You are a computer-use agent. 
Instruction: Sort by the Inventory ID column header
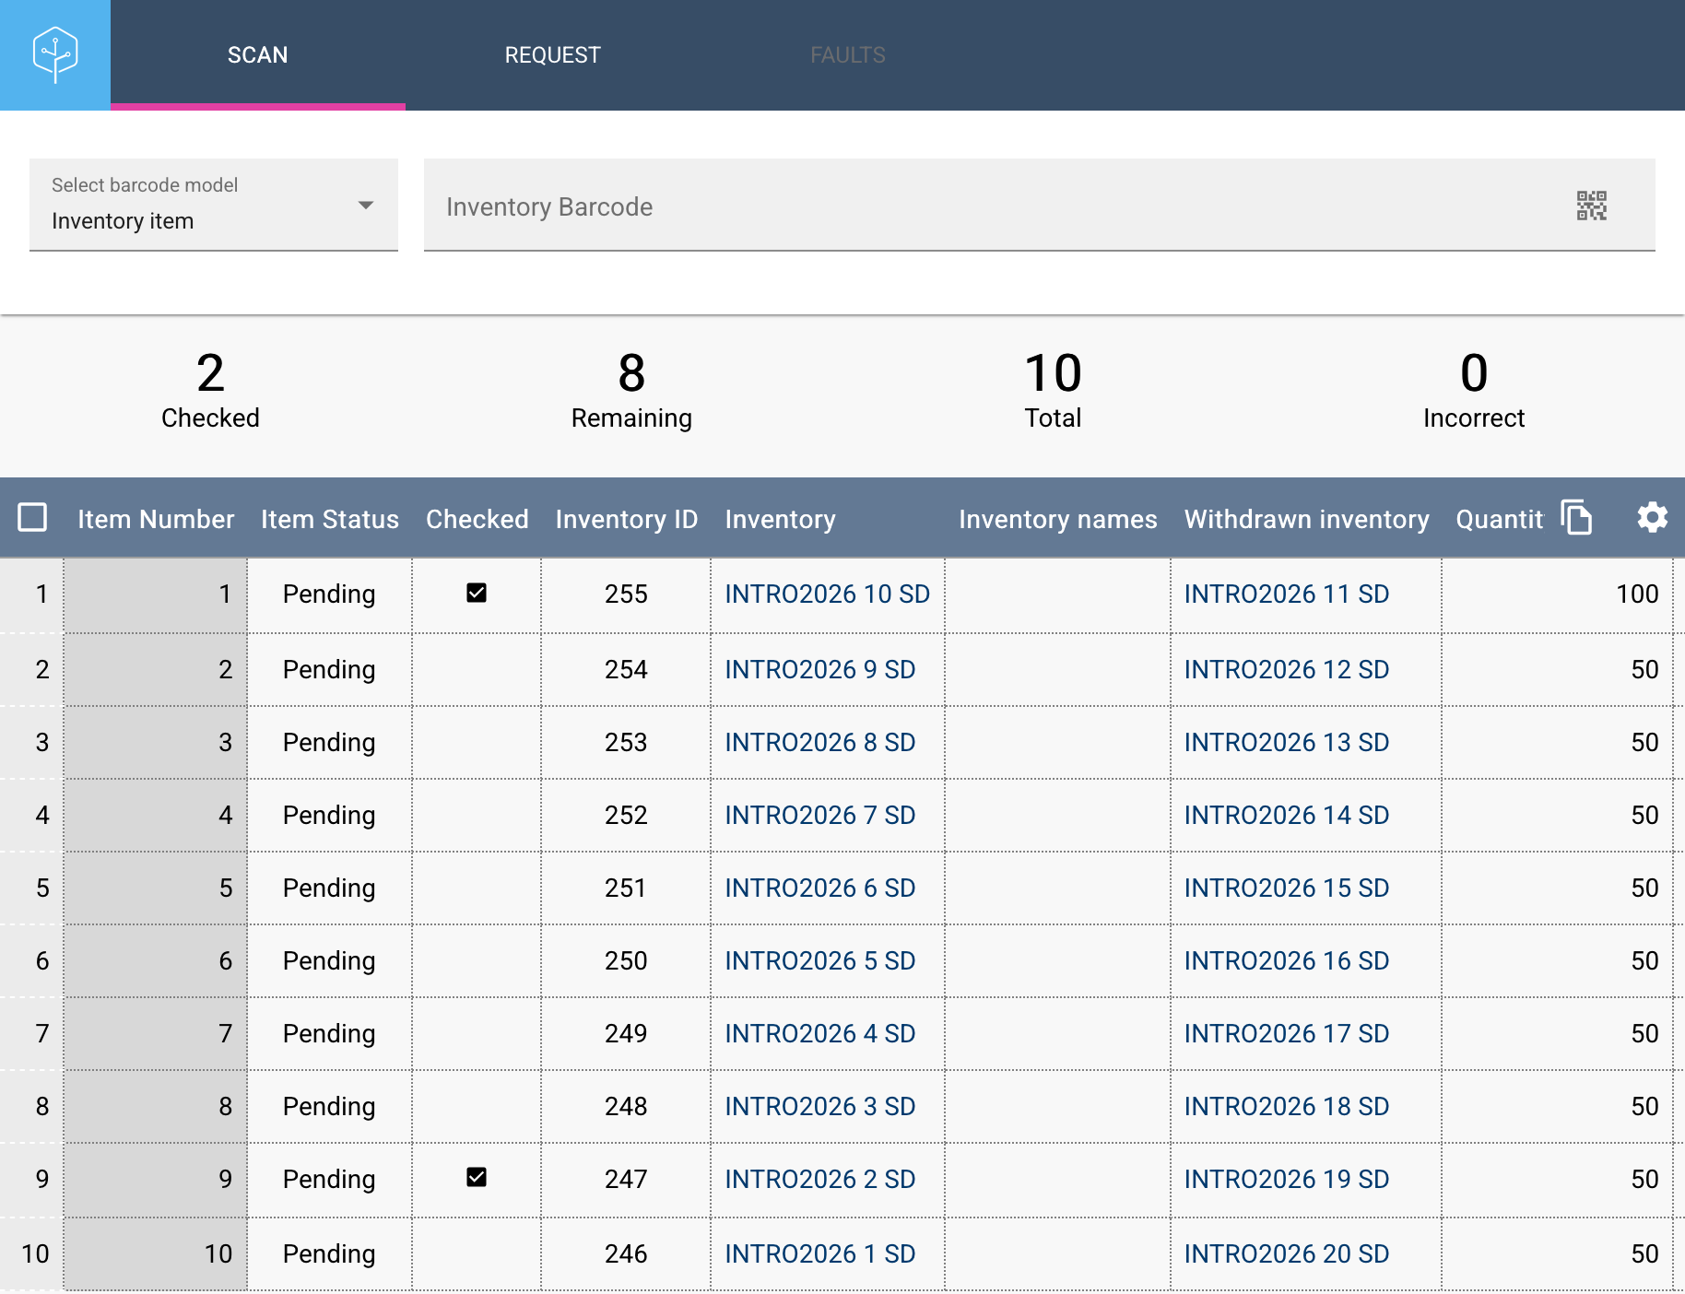[627, 519]
